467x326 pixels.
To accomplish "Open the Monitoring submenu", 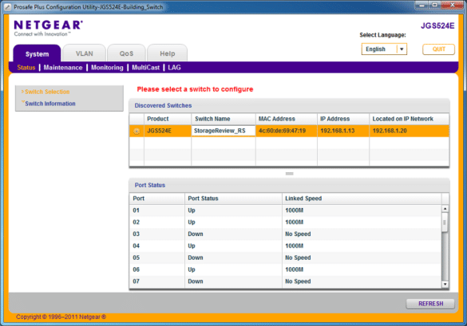I will (107, 68).
